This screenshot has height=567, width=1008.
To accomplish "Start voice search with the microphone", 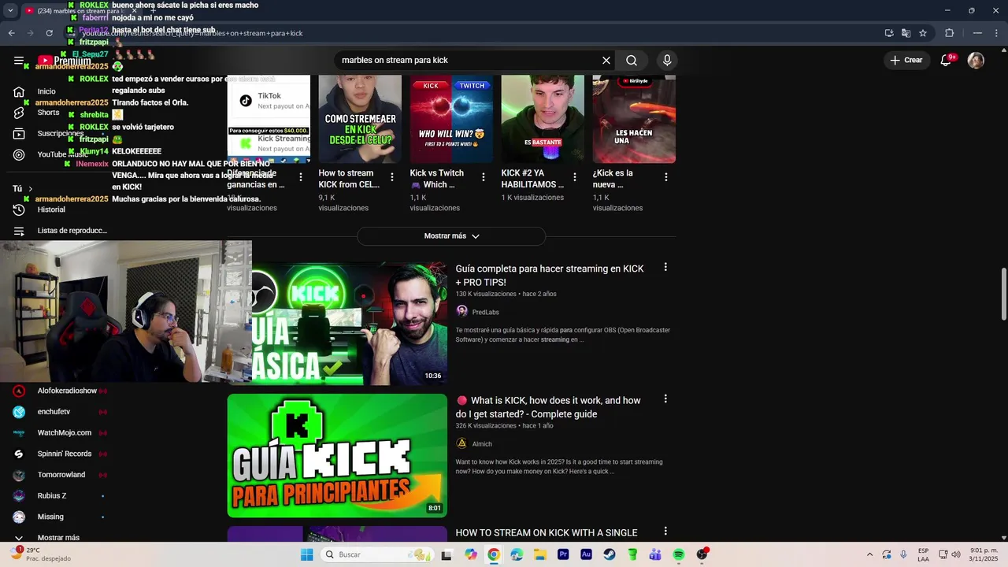I will pyautogui.click(x=667, y=61).
